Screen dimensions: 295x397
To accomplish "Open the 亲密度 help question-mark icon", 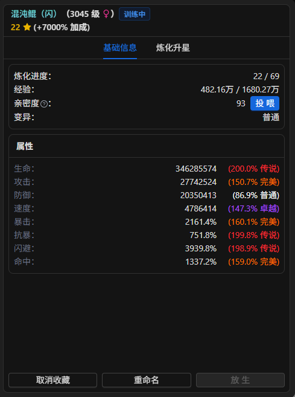I will [x=44, y=104].
